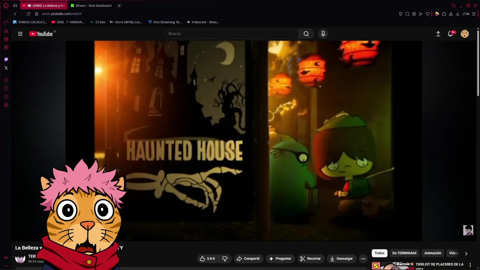Open extensions puzzle icon in toolbar

click(x=444, y=14)
